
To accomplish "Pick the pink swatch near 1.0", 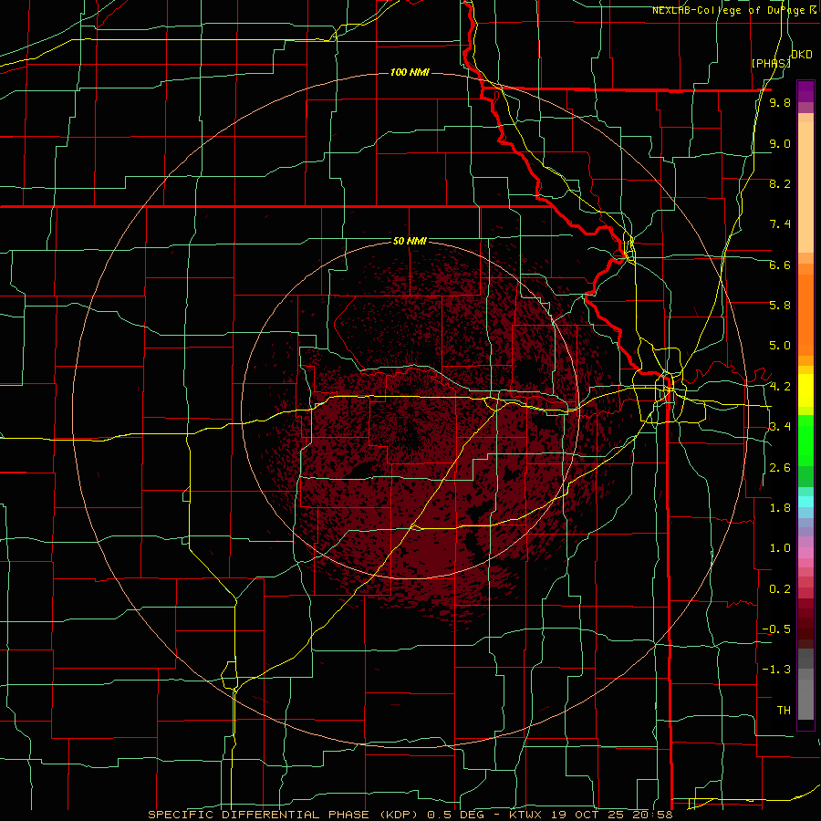I will tap(805, 553).
